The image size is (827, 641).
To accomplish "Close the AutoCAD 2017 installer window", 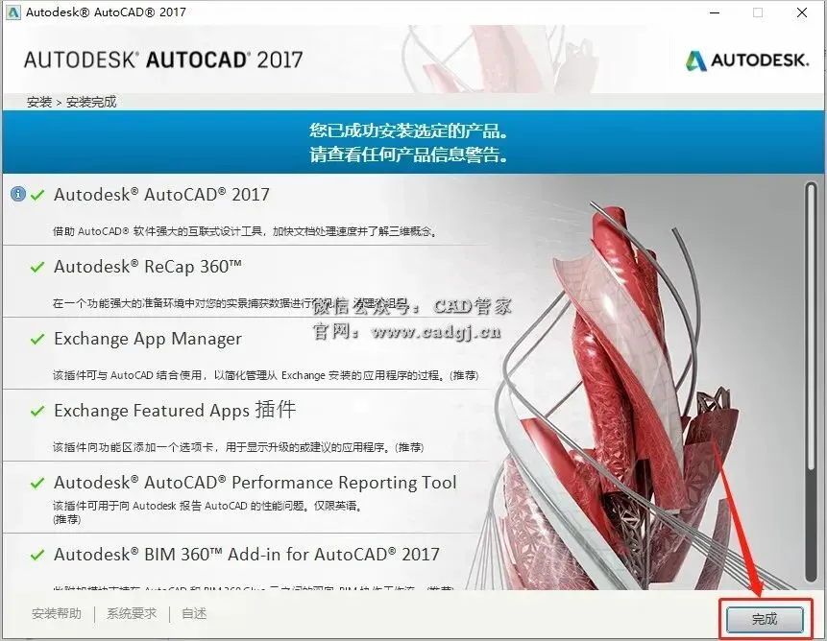I will (802, 12).
